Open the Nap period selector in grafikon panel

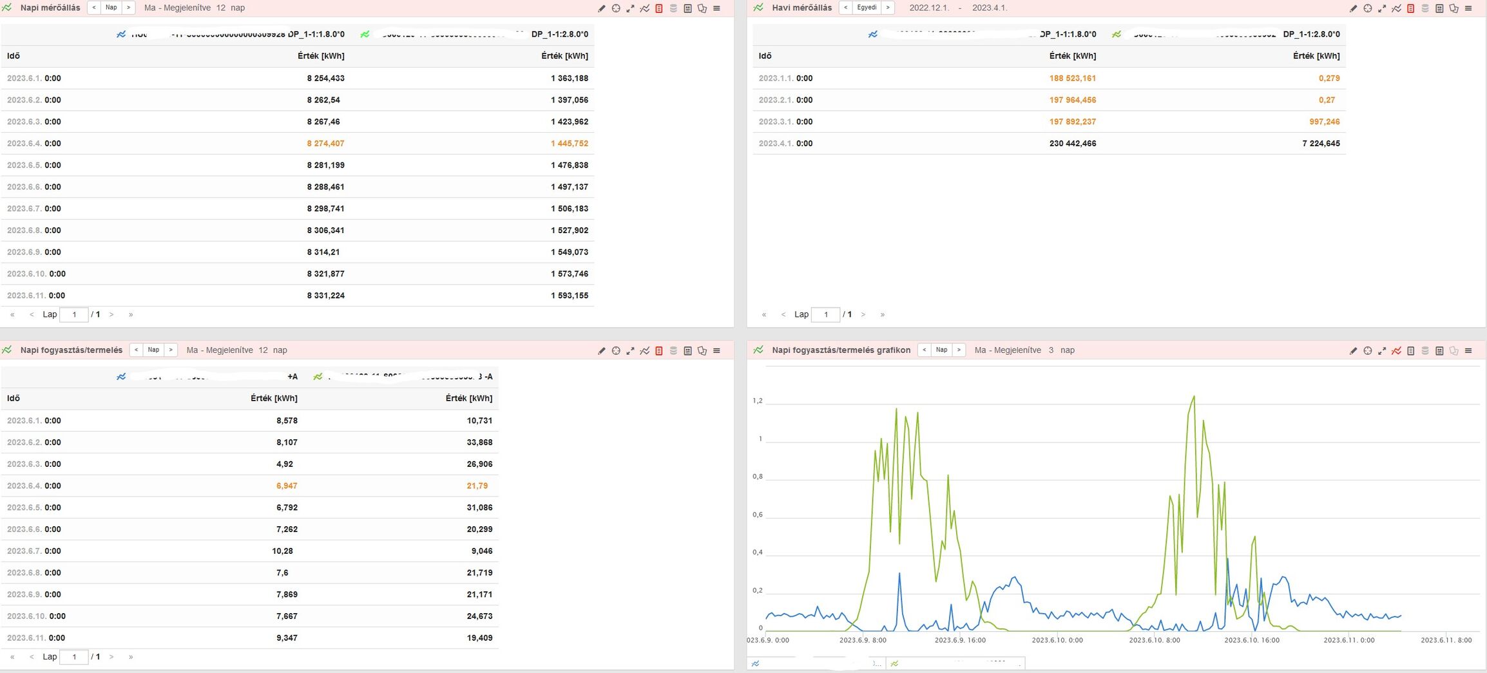pos(941,350)
